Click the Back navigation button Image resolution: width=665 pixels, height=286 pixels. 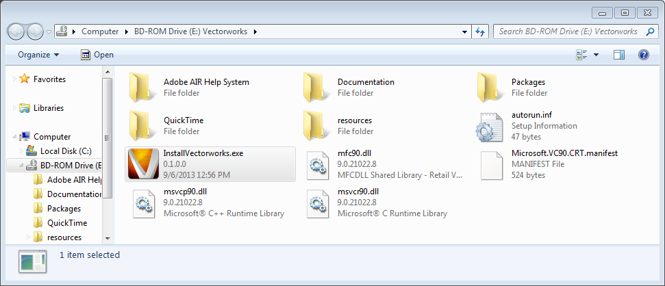click(17, 31)
